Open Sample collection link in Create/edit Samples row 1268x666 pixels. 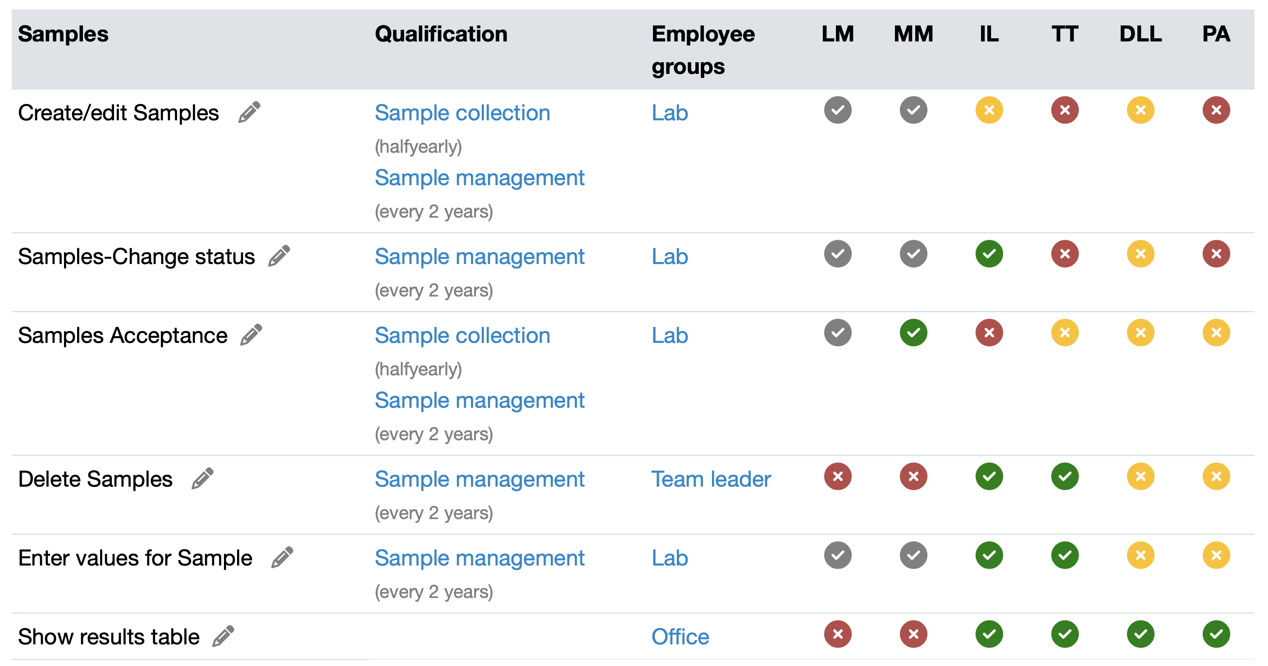pos(462,113)
